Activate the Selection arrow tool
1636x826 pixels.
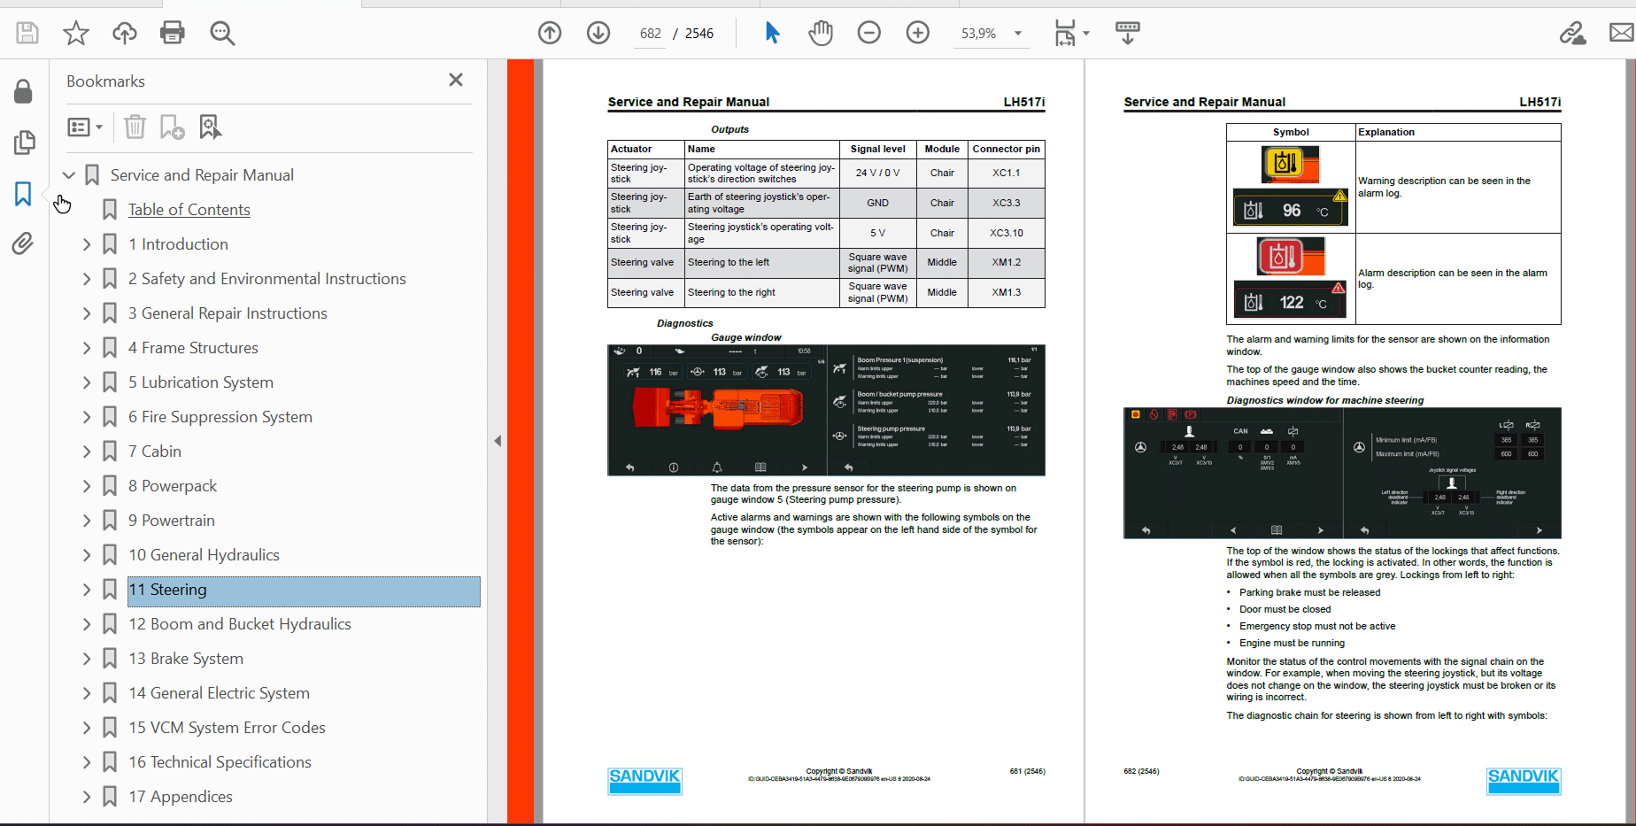[772, 34]
